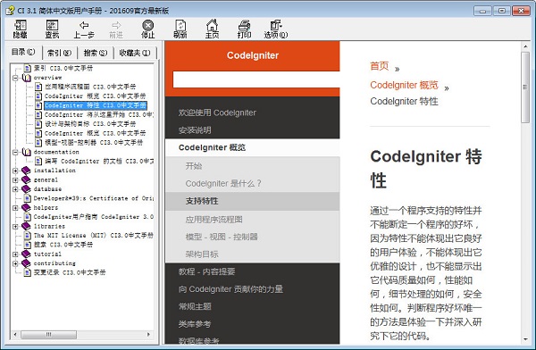Click the 查找 (Find) toolbar icon

[52, 29]
